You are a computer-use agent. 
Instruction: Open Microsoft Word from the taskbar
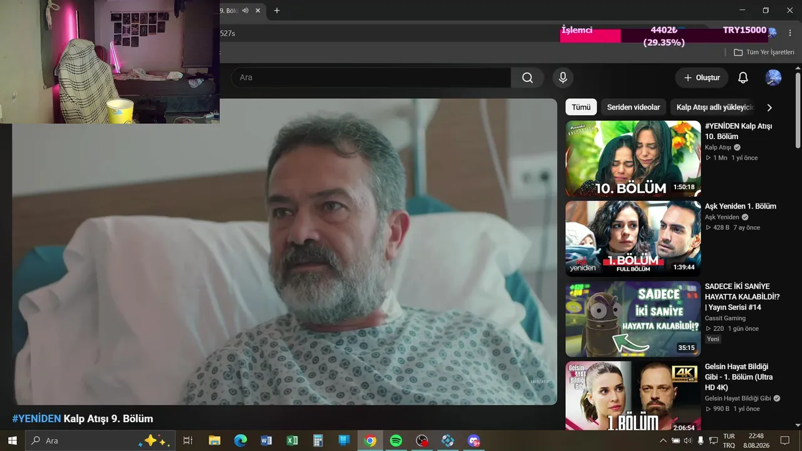point(266,440)
